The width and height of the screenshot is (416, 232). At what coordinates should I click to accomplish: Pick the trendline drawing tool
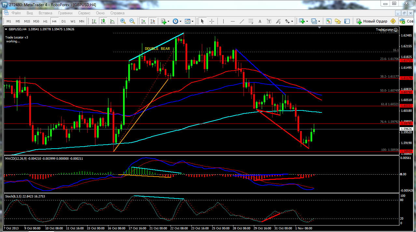(242, 21)
